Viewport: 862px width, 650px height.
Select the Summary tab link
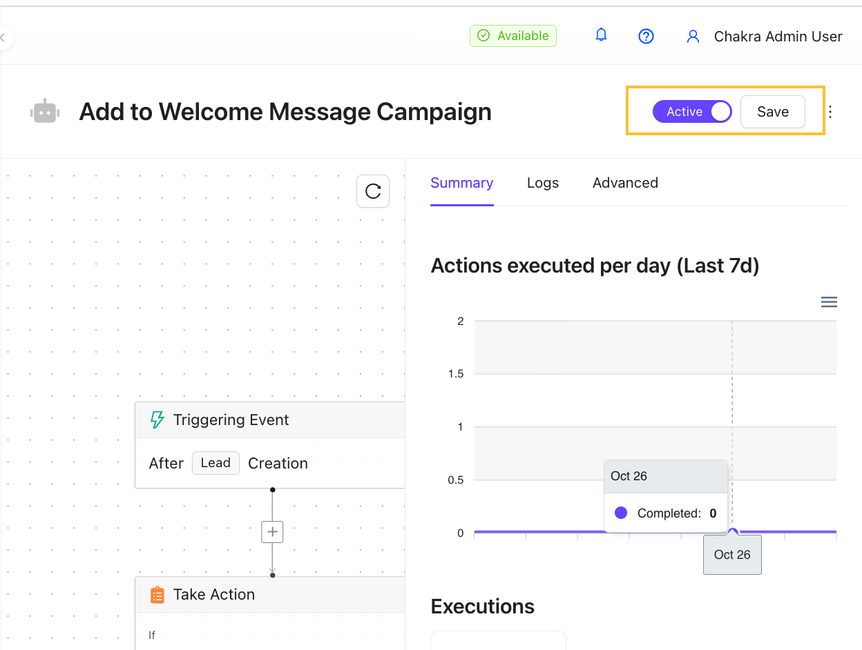click(x=461, y=182)
